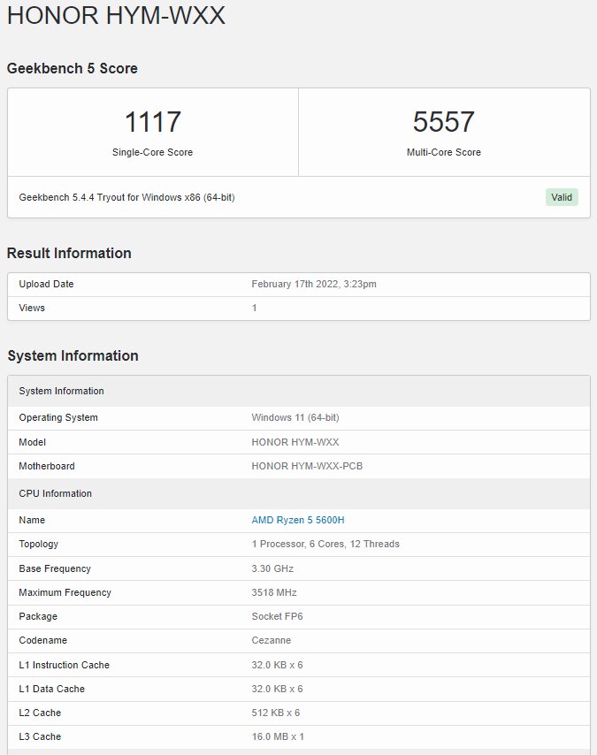Click the Name row label
597x755 pixels.
pos(32,520)
